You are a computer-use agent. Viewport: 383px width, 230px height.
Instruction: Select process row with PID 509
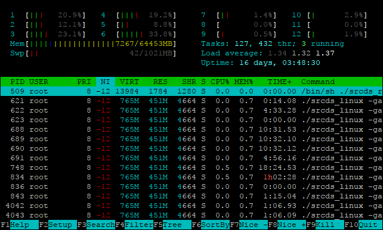[x=191, y=91]
